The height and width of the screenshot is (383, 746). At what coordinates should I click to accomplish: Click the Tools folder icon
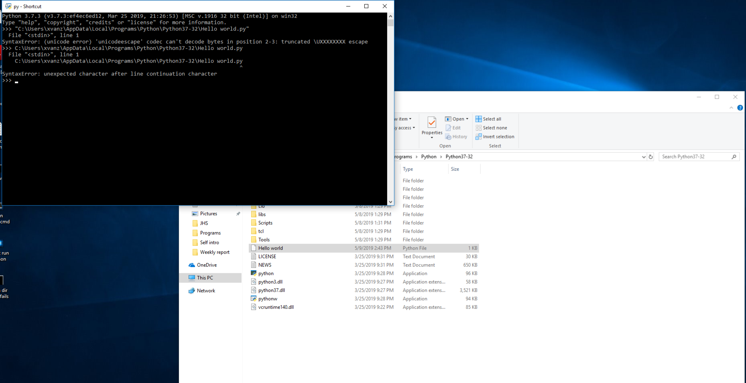click(254, 240)
